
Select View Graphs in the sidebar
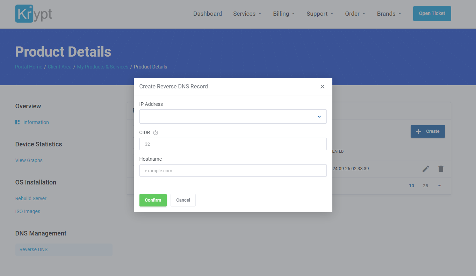[29, 160]
